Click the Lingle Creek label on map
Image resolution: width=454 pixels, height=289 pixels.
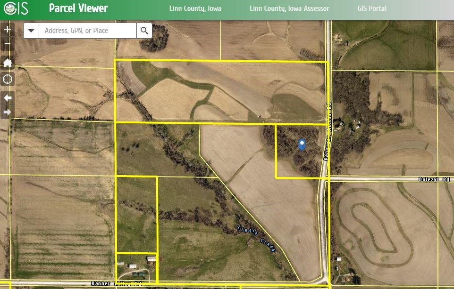[x=256, y=238]
